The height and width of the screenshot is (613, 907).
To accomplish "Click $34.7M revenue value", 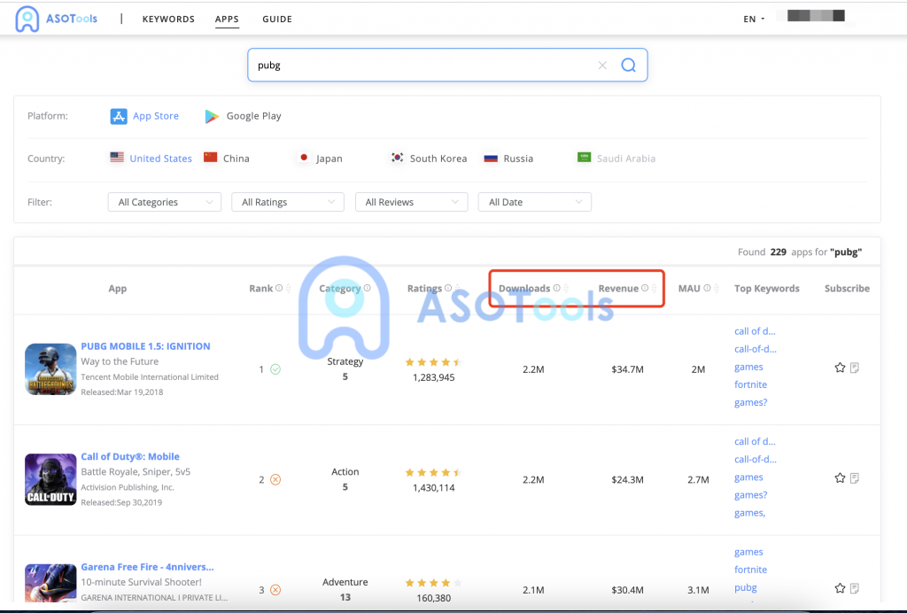I will coord(628,369).
